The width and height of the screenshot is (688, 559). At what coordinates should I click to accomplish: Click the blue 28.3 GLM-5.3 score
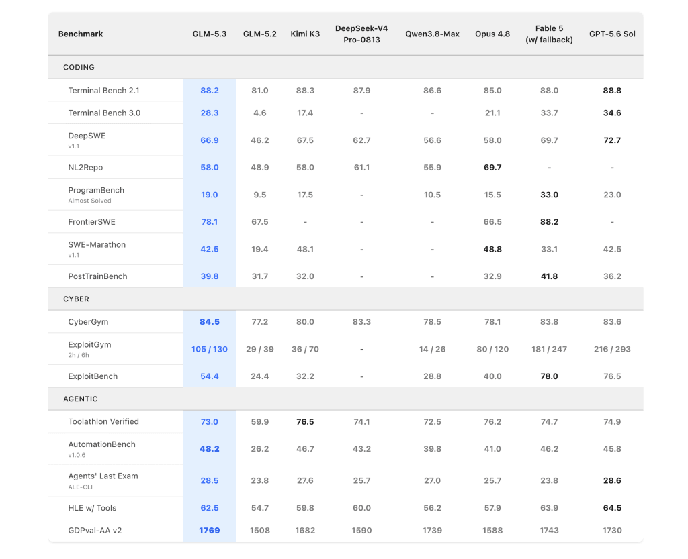point(210,113)
